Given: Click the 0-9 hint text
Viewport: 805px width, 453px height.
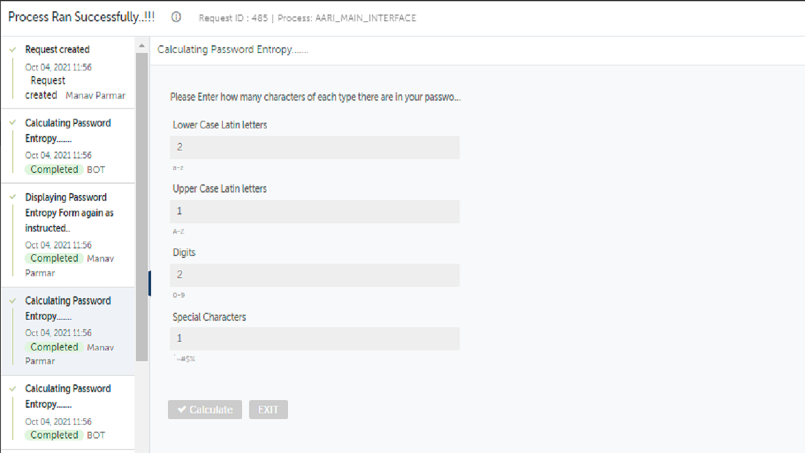Looking at the screenshot, I should (179, 295).
